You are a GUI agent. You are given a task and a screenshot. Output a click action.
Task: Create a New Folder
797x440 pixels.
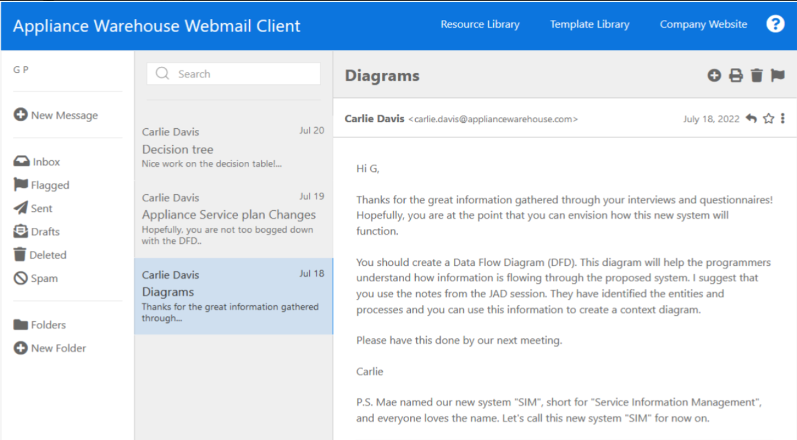tap(49, 348)
